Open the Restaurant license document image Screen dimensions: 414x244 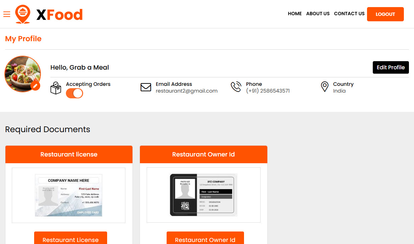click(69, 195)
